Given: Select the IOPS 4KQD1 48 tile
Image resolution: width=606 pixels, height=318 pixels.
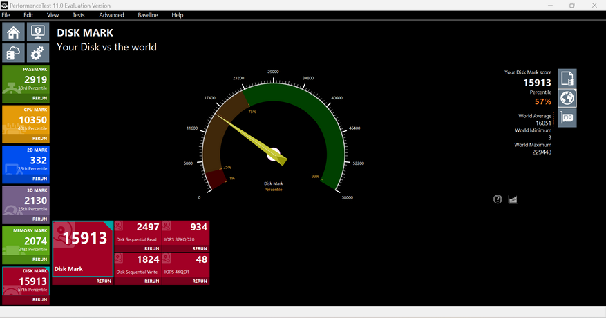Looking at the screenshot, I should (186, 265).
